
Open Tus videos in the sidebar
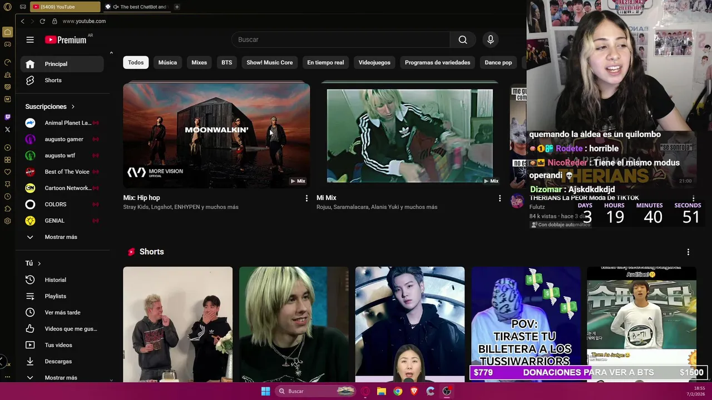tap(62, 345)
